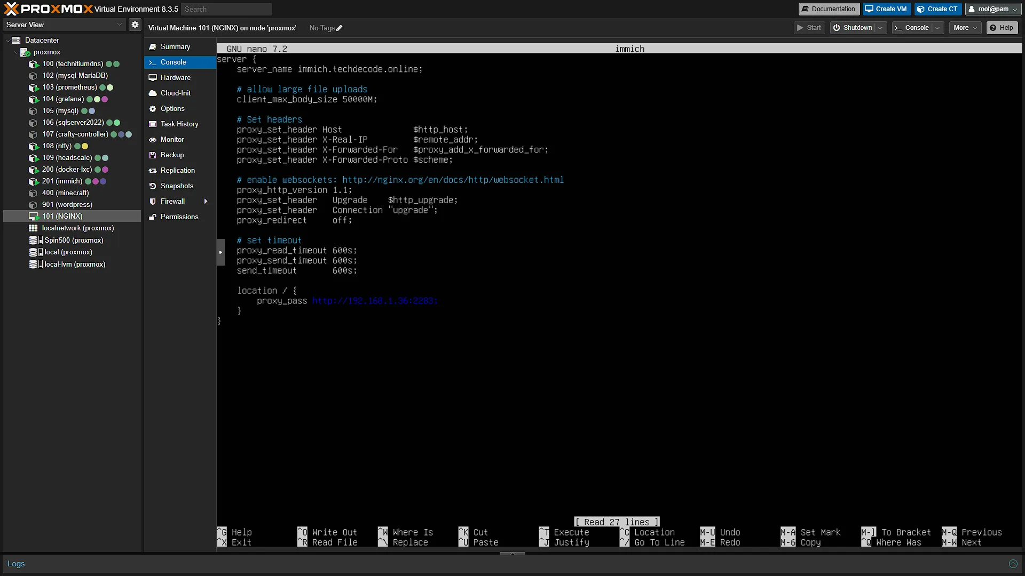Open the Console type dropdown arrow

coord(937,28)
